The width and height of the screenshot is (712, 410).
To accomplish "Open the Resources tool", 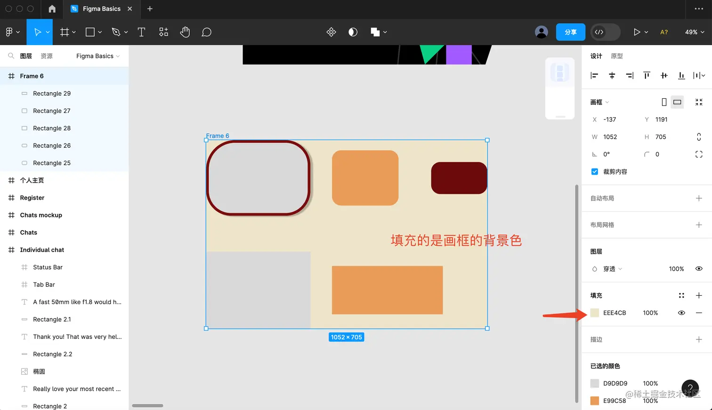I will pos(163,32).
